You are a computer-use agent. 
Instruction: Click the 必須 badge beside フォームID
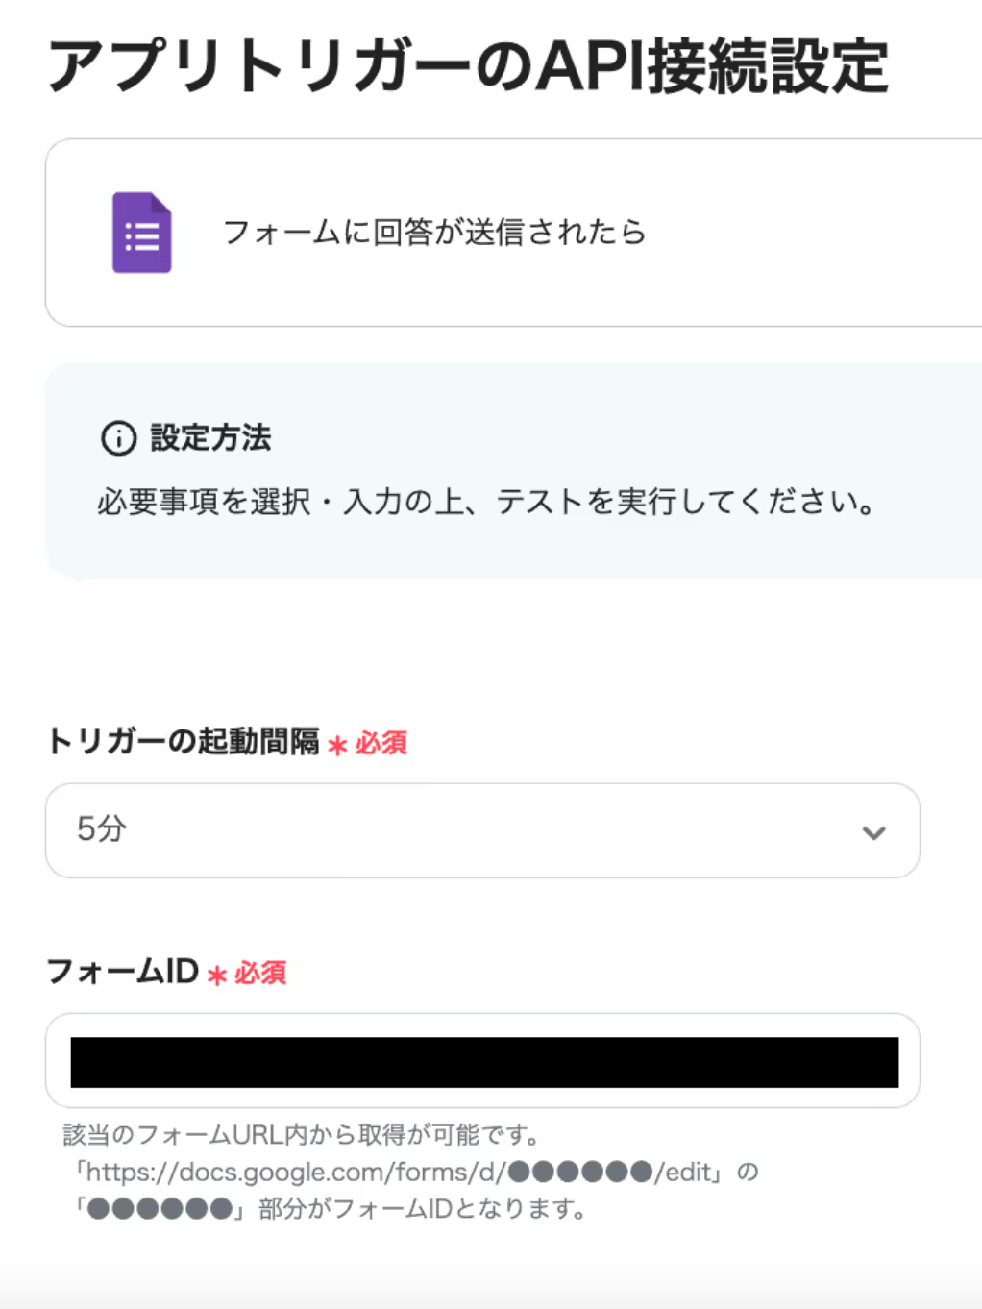260,974
